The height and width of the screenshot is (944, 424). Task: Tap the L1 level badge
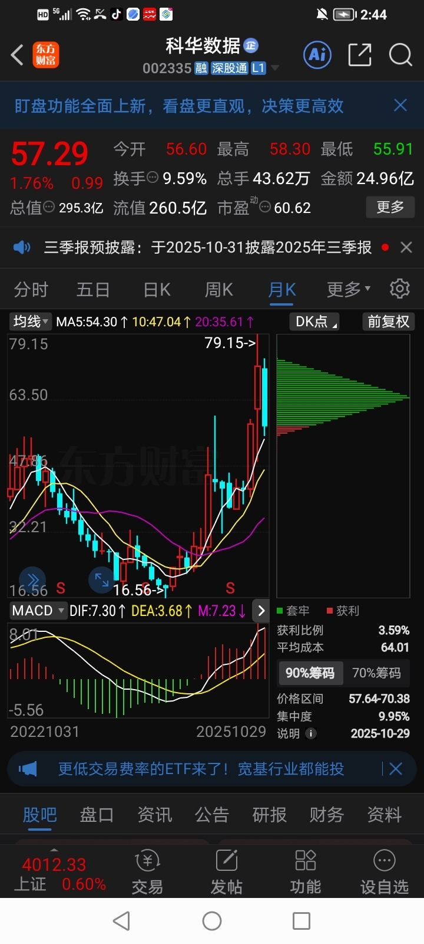tap(259, 68)
